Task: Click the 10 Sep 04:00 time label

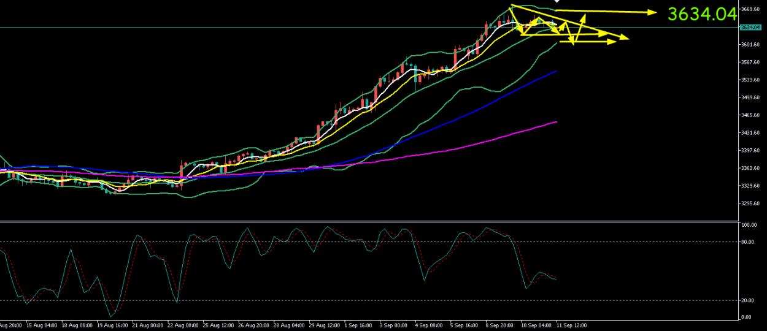Action: (x=536, y=326)
